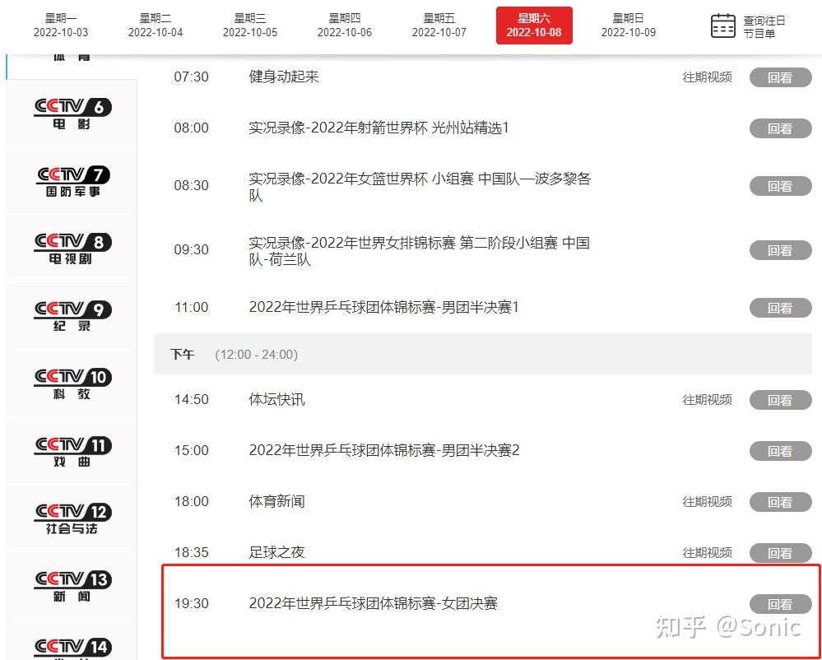Click the 07:30 time entry
Screen dimensions: 822x660
[192, 77]
